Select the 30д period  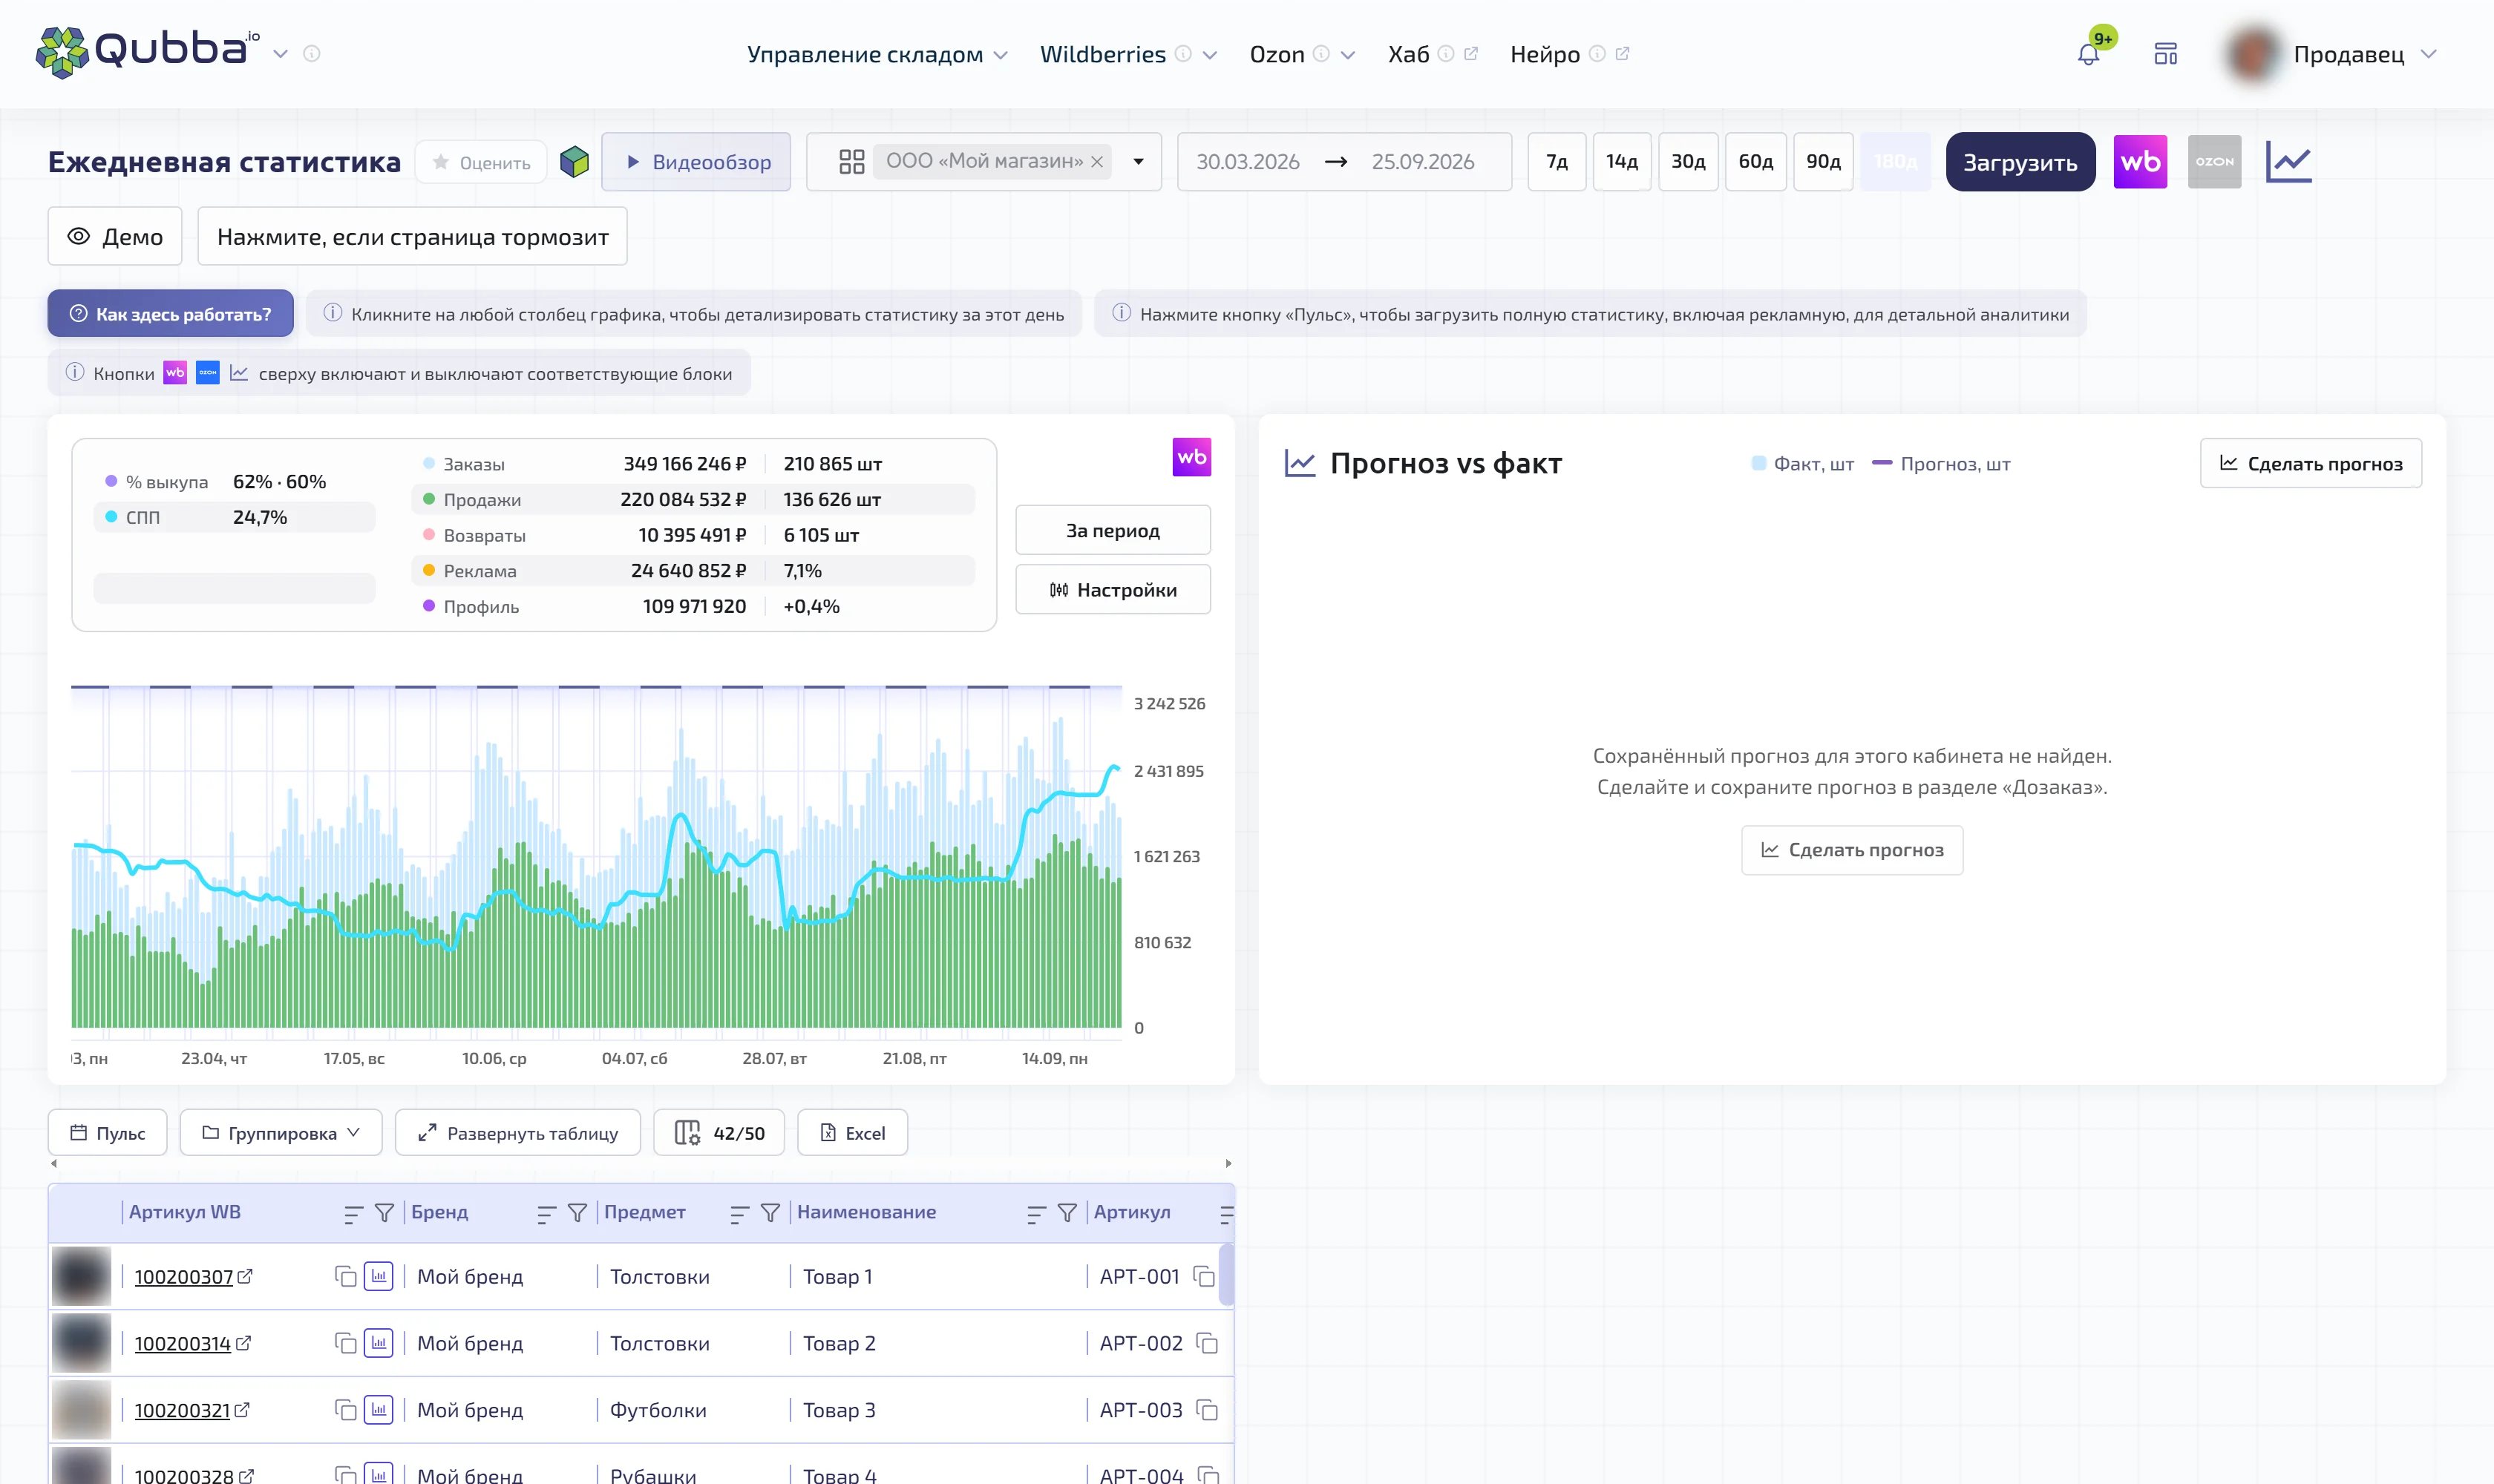[1688, 162]
